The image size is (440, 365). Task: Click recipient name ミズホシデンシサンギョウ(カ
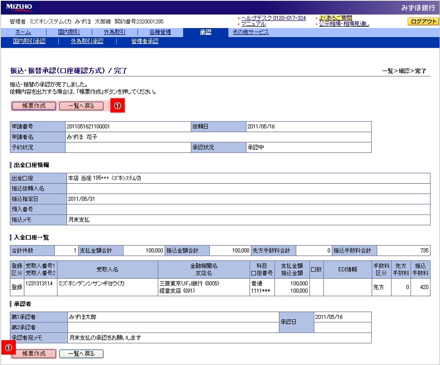tap(91, 283)
